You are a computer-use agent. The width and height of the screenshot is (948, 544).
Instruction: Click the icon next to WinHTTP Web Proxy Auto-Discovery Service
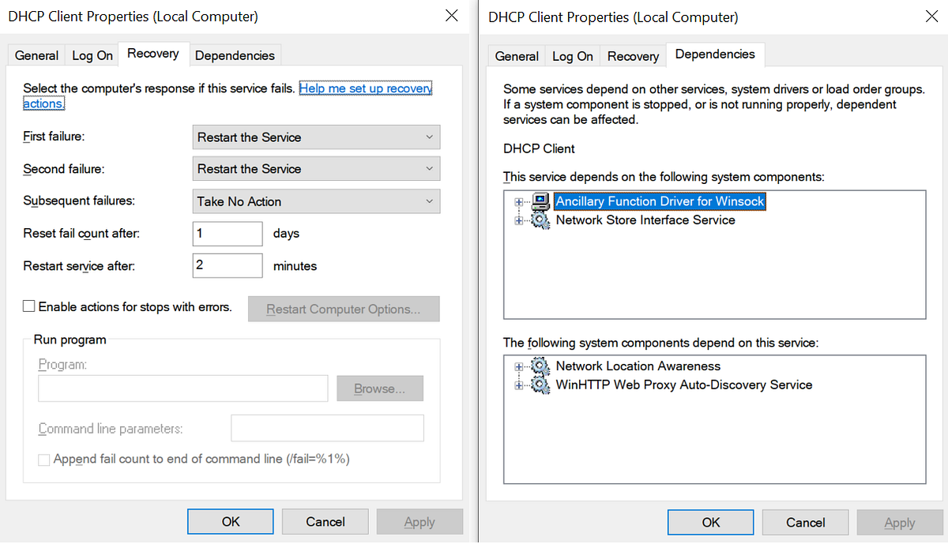[540, 385]
